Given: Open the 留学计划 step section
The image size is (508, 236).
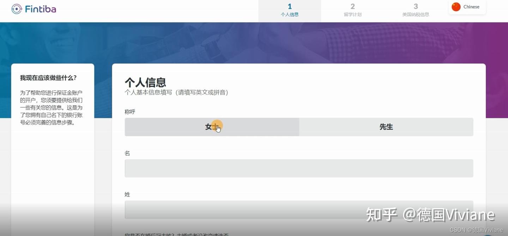Looking at the screenshot, I should tap(352, 11).
